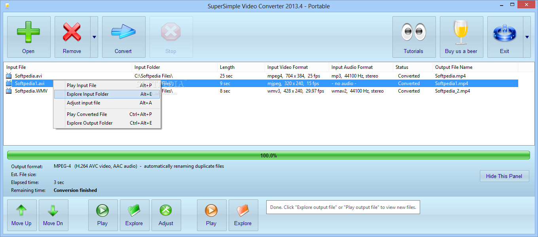The height and width of the screenshot is (237, 538).
Task: Click the blue Exit button
Action: point(505,37)
